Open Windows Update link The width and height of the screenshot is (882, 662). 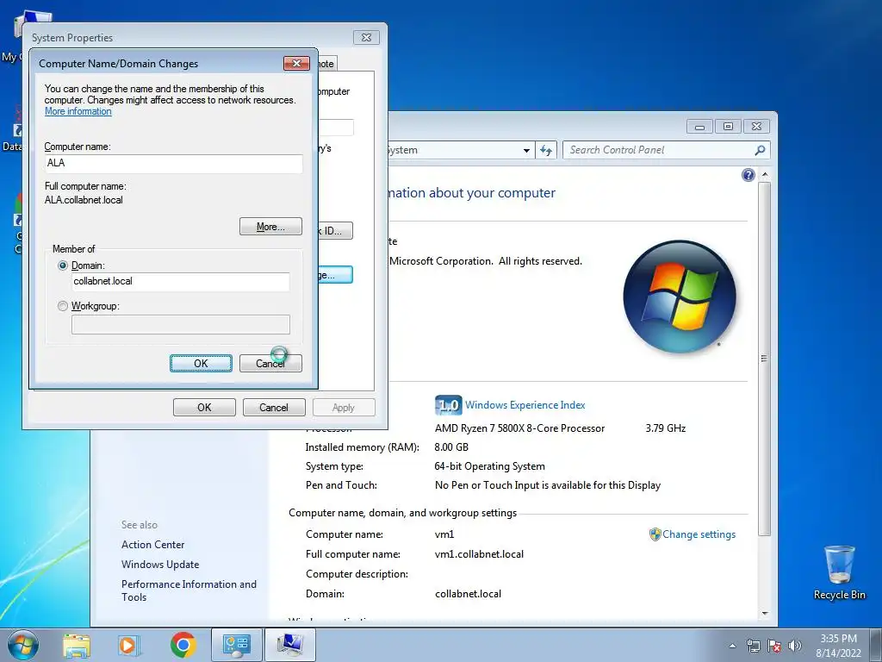[x=160, y=564]
